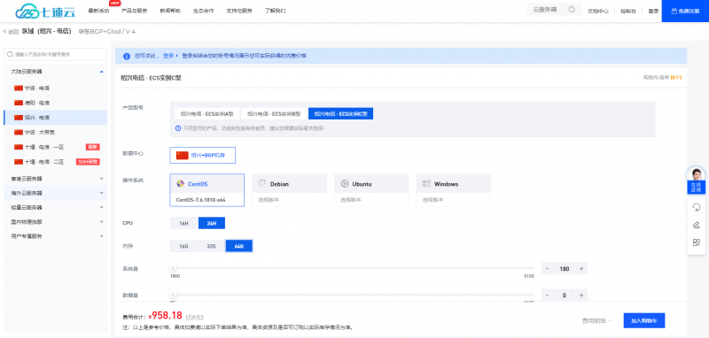
Task: Open the 最新活动 menu in the header
Action: pyautogui.click(x=98, y=11)
